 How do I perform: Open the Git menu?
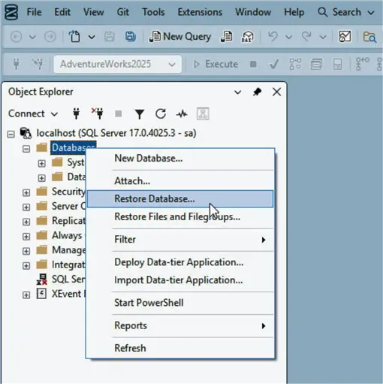(123, 12)
